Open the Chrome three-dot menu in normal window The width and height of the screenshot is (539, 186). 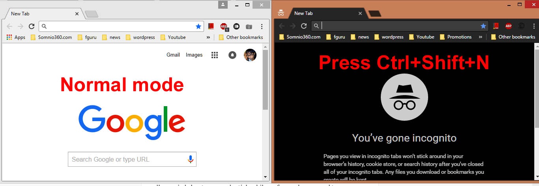[262, 26]
